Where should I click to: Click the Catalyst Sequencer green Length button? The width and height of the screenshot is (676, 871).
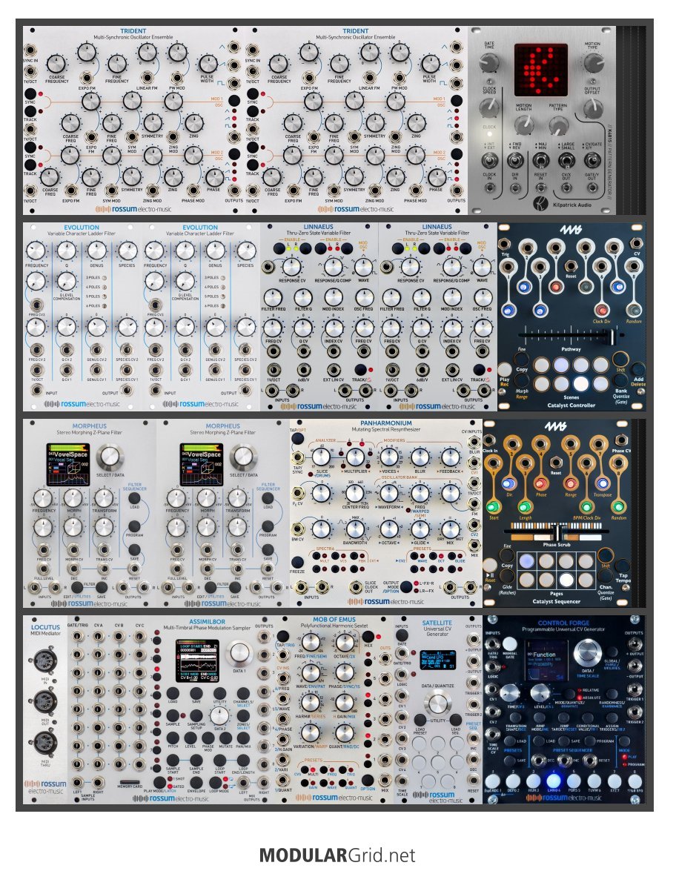tap(524, 506)
